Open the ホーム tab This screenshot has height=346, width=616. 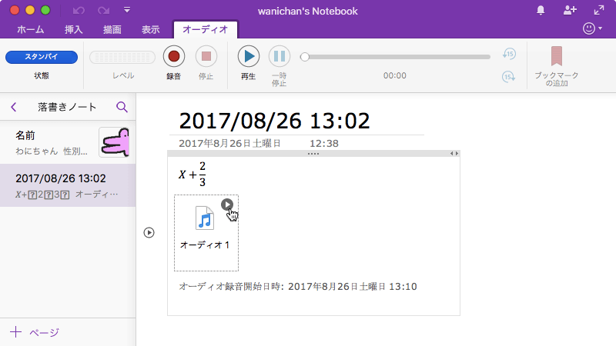[x=30, y=30]
